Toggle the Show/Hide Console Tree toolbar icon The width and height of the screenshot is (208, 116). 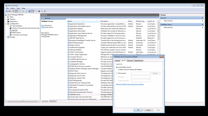[16, 11]
